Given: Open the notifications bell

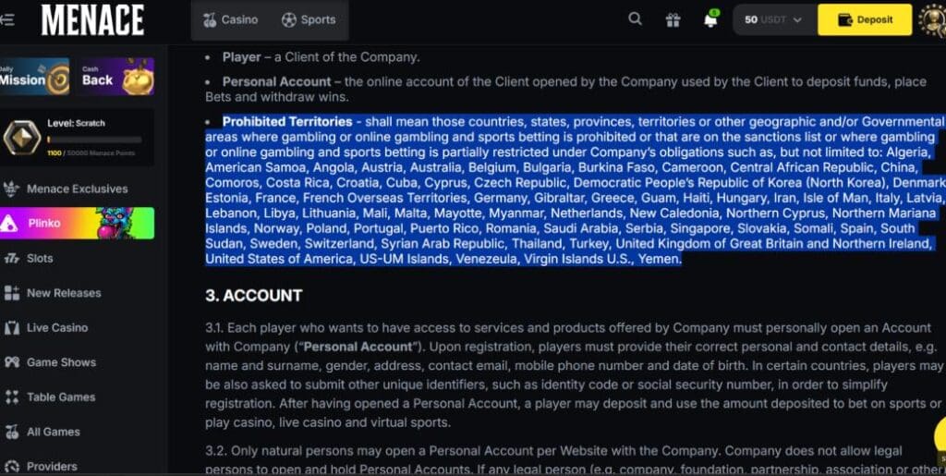Looking at the screenshot, I should pos(710,19).
